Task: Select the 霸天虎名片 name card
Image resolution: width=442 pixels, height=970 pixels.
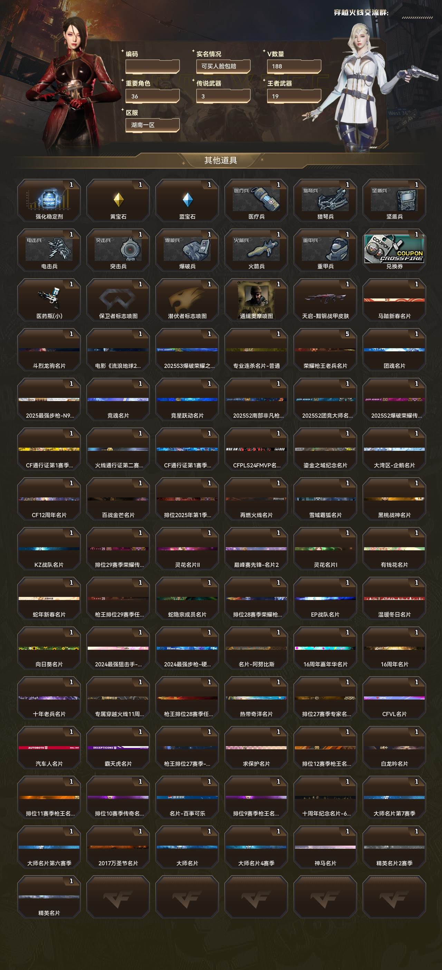Action: [x=118, y=748]
